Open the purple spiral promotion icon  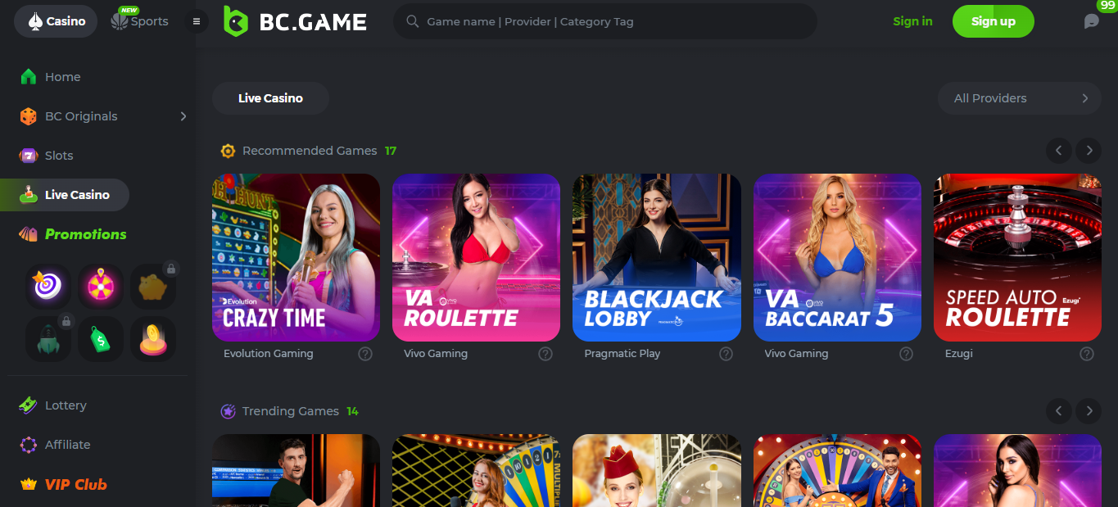[x=48, y=286]
